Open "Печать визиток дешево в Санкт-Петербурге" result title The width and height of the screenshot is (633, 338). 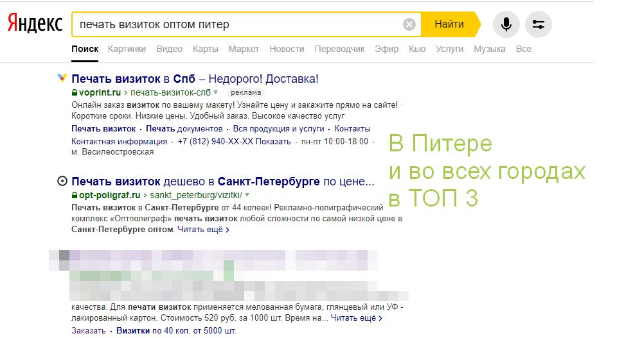tap(223, 182)
